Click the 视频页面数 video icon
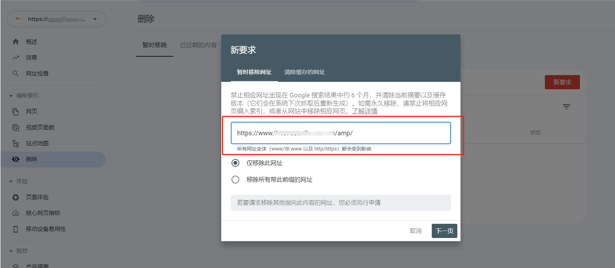 pyautogui.click(x=16, y=128)
